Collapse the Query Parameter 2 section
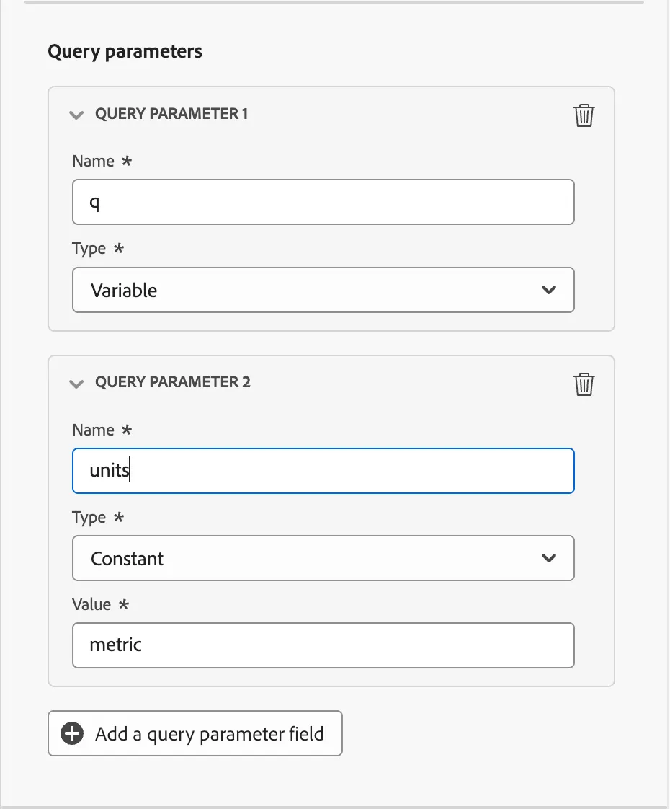This screenshot has height=809, width=670. point(76,384)
